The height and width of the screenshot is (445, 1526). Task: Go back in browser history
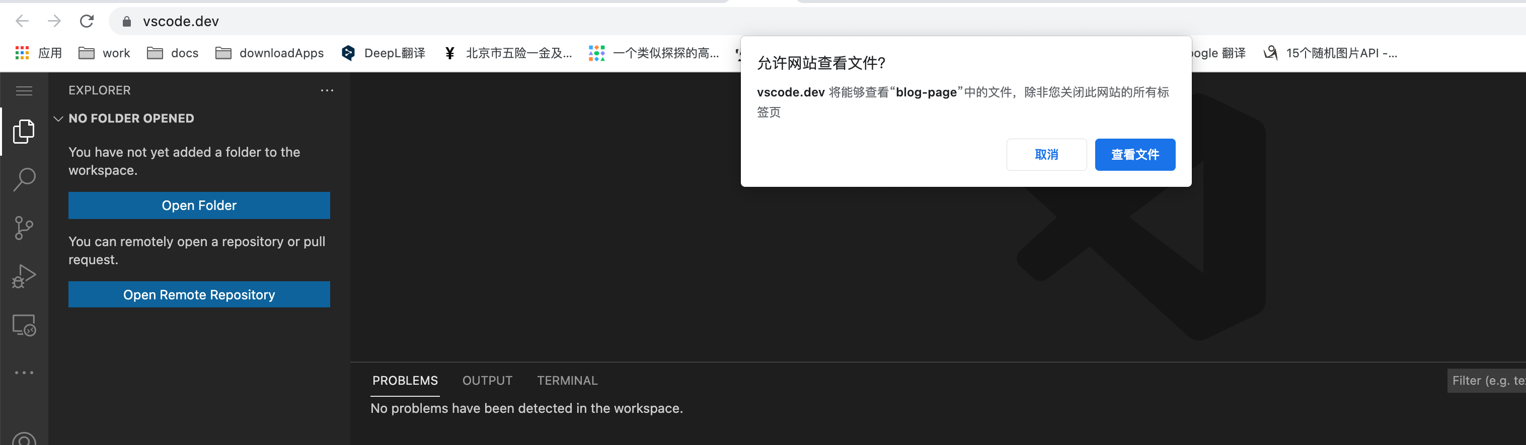click(x=23, y=21)
